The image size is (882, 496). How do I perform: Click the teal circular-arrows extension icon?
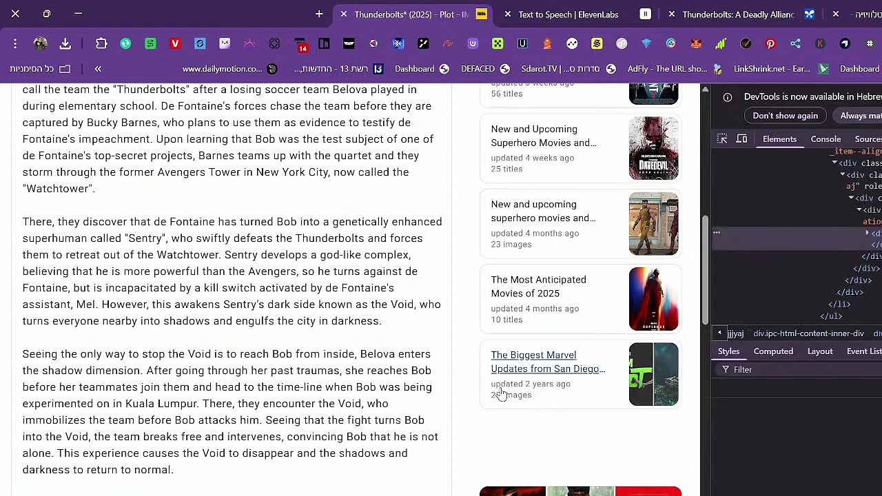pos(125,43)
